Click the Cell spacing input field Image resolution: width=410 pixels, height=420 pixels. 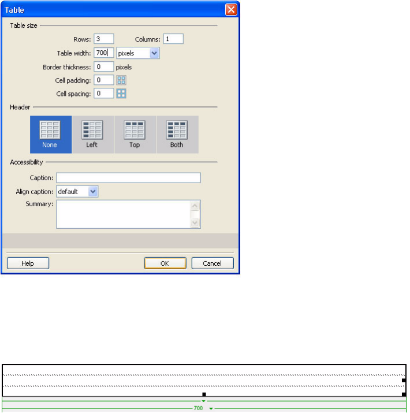pos(105,94)
